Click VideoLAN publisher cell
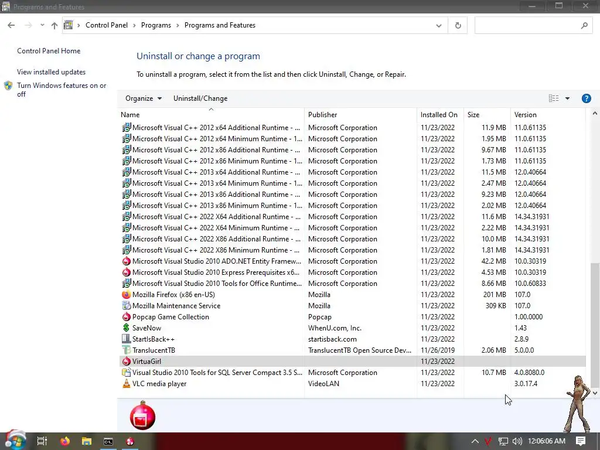600x450 pixels. click(323, 383)
